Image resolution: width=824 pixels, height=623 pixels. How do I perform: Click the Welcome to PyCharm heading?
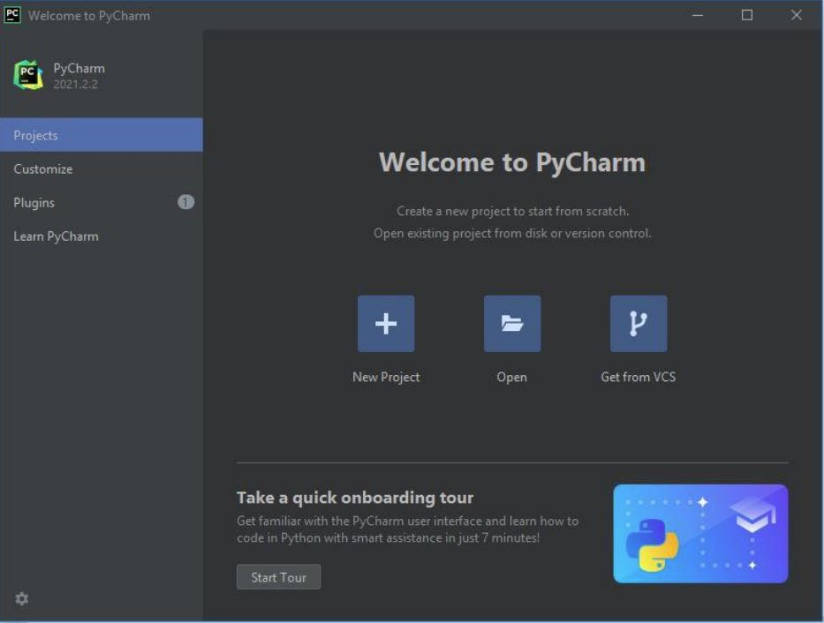point(512,161)
